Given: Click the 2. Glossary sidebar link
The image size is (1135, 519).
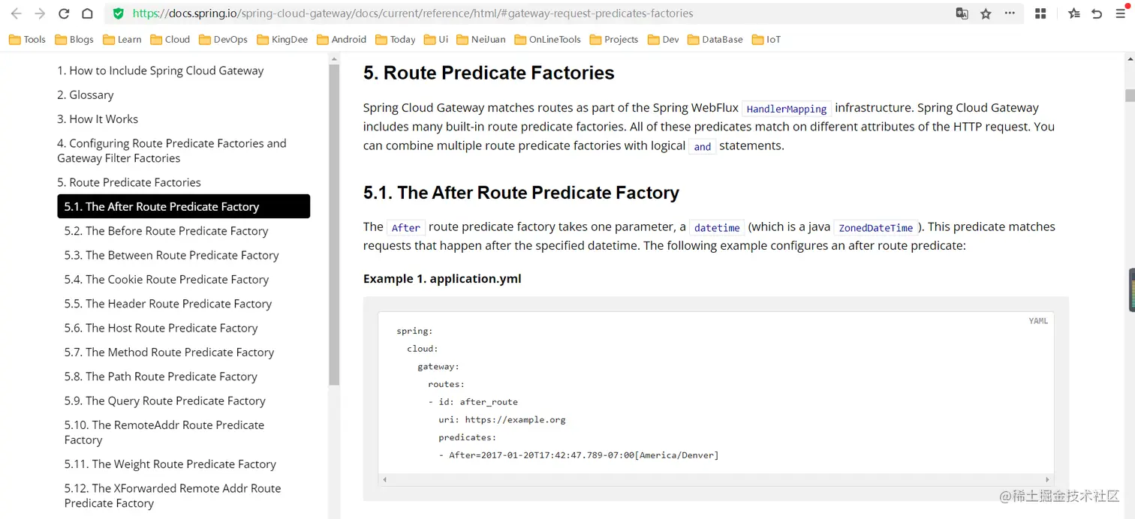Looking at the screenshot, I should 86,95.
